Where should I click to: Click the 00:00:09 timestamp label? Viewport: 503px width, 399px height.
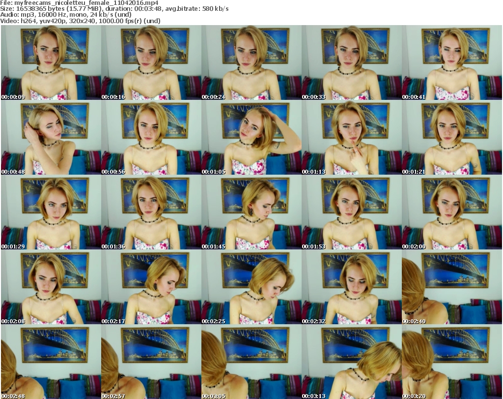(13, 97)
